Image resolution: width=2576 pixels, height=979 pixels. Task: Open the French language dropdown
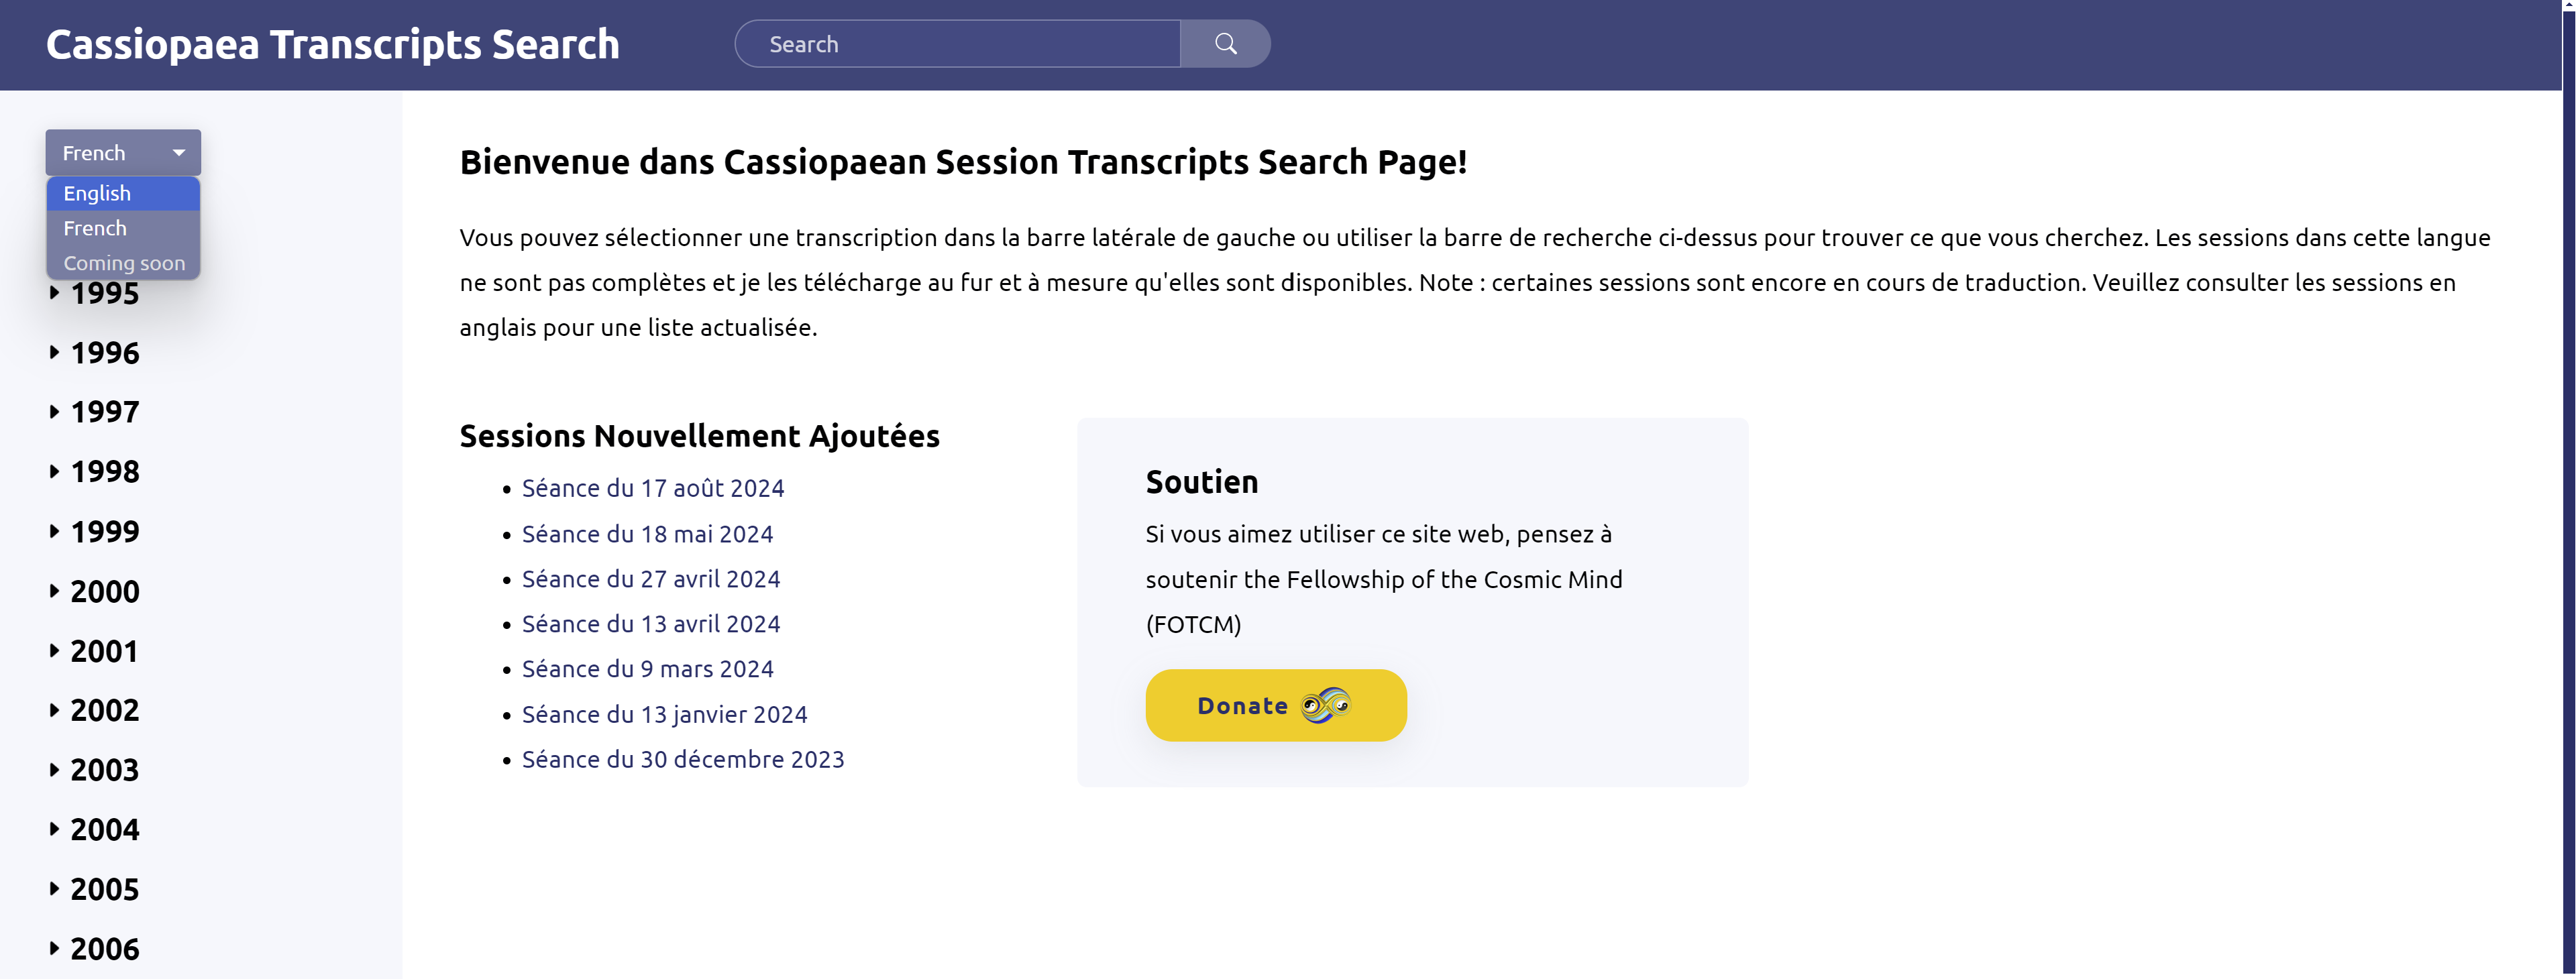[x=123, y=153]
